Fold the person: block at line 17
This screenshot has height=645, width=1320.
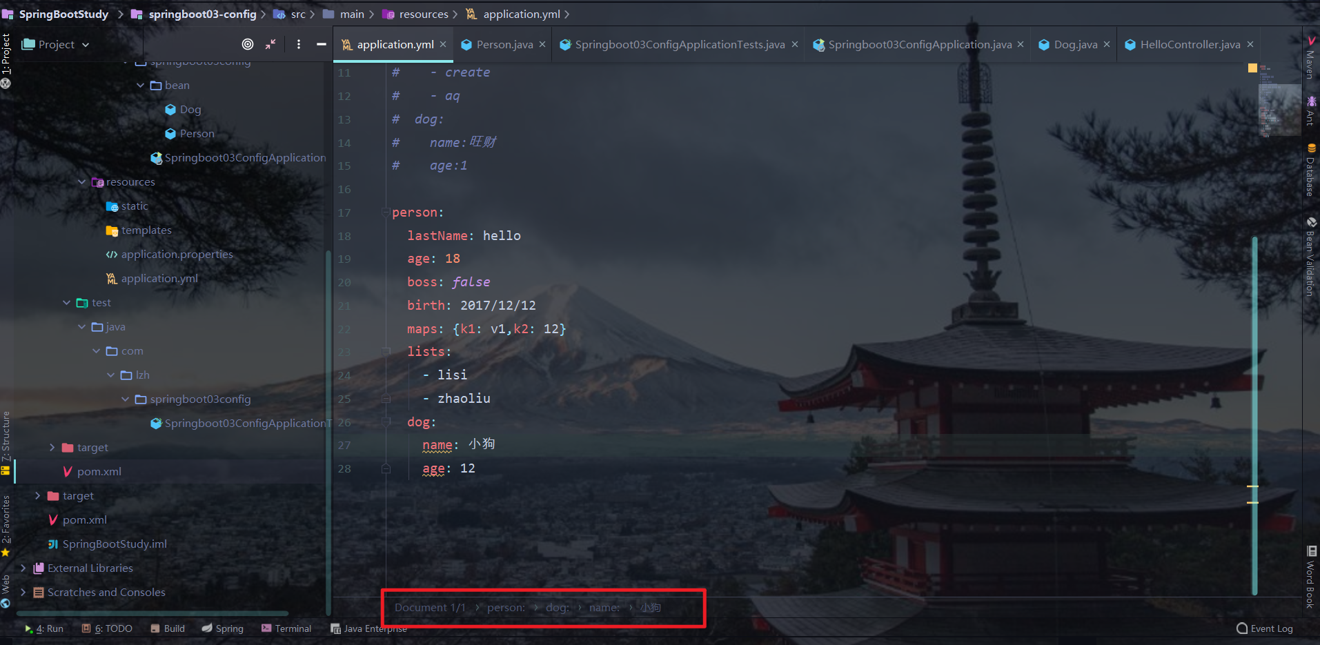click(386, 212)
